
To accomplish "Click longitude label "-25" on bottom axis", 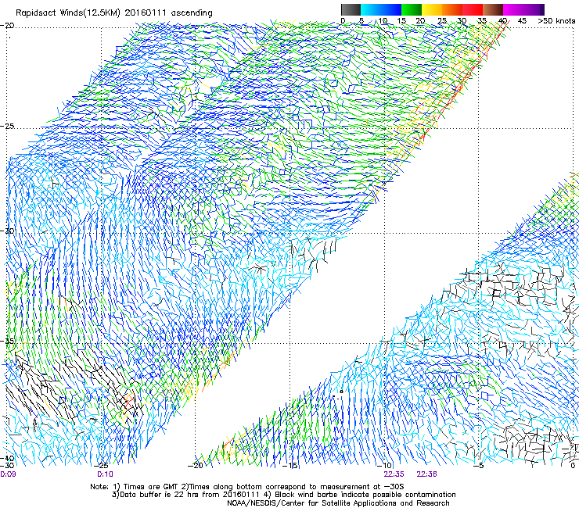I will pos(101,466).
